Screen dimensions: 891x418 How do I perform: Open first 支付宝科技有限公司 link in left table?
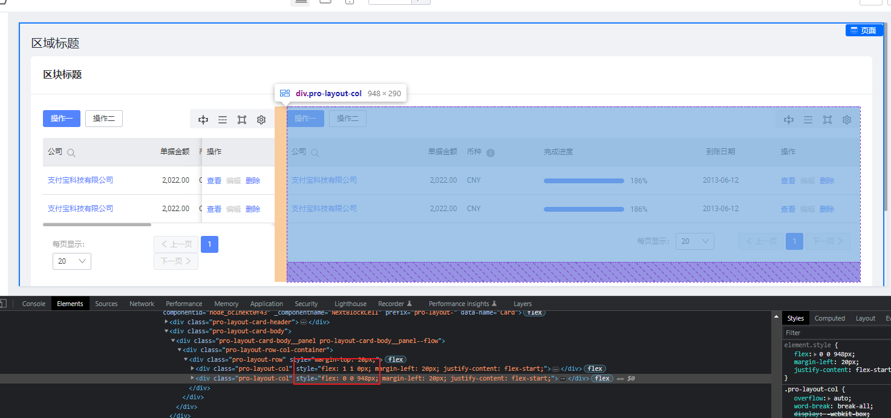click(x=80, y=180)
